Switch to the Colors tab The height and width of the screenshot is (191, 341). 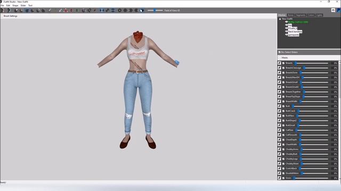click(x=311, y=15)
